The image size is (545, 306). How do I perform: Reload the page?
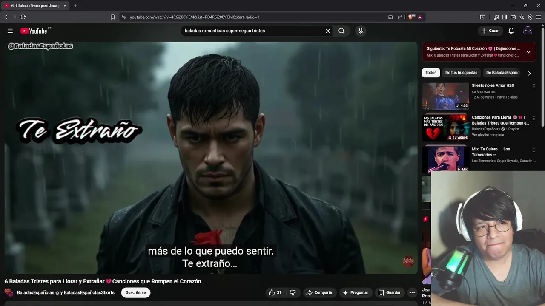pyautogui.click(x=23, y=17)
